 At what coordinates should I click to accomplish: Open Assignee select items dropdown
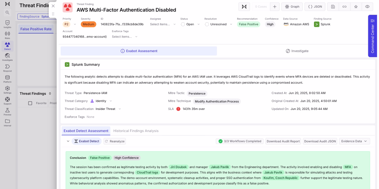point(163,24)
